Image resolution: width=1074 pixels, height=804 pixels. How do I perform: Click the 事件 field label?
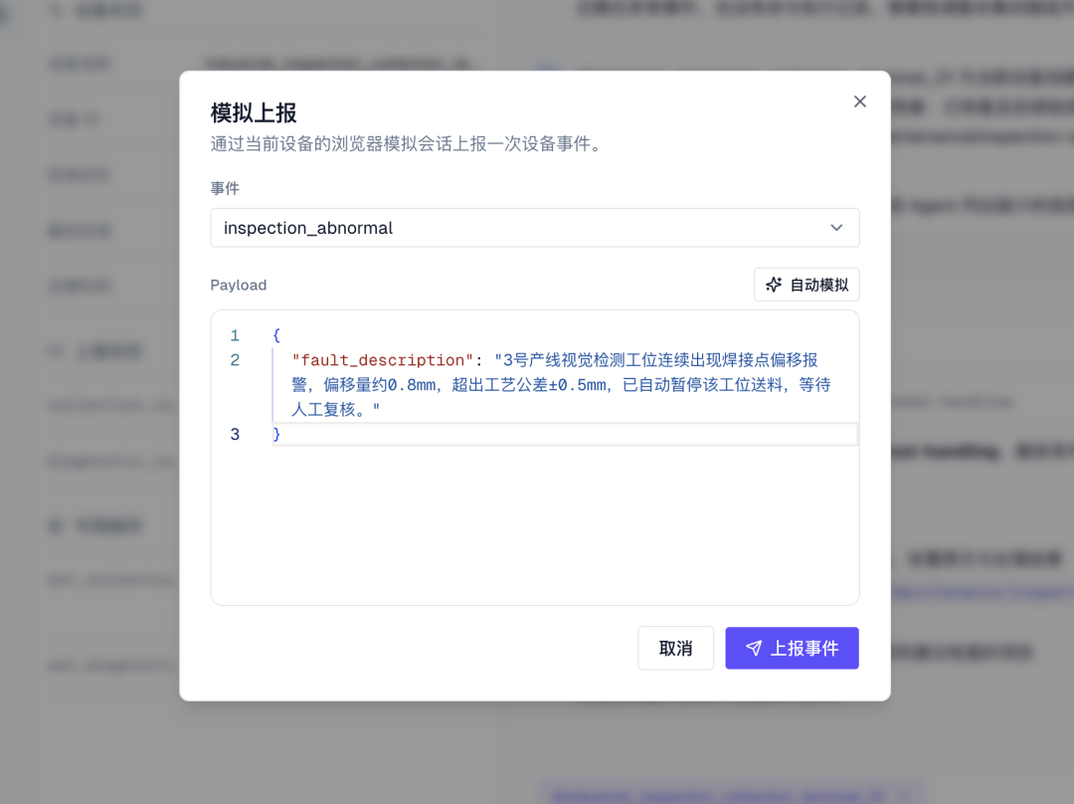point(225,188)
